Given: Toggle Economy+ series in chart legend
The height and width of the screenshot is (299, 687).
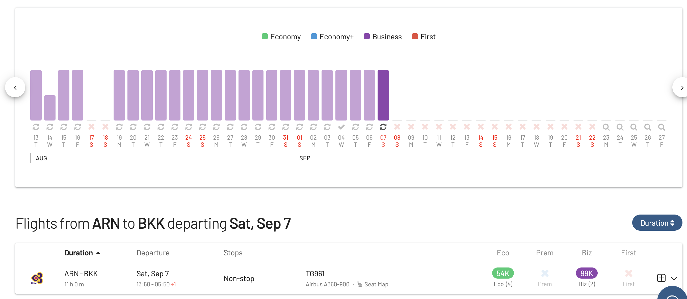Looking at the screenshot, I should pyautogui.click(x=332, y=37).
